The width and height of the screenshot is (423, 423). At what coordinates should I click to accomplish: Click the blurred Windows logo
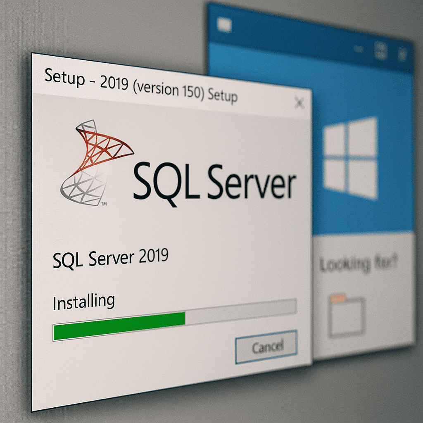[351, 157]
